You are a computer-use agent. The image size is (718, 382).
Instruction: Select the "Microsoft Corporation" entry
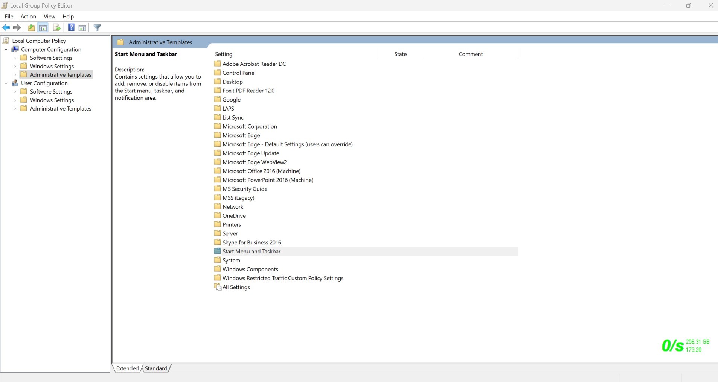(250, 126)
